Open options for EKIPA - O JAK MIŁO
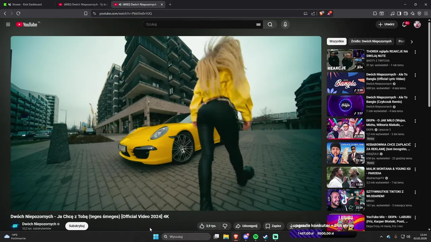 coord(415,121)
